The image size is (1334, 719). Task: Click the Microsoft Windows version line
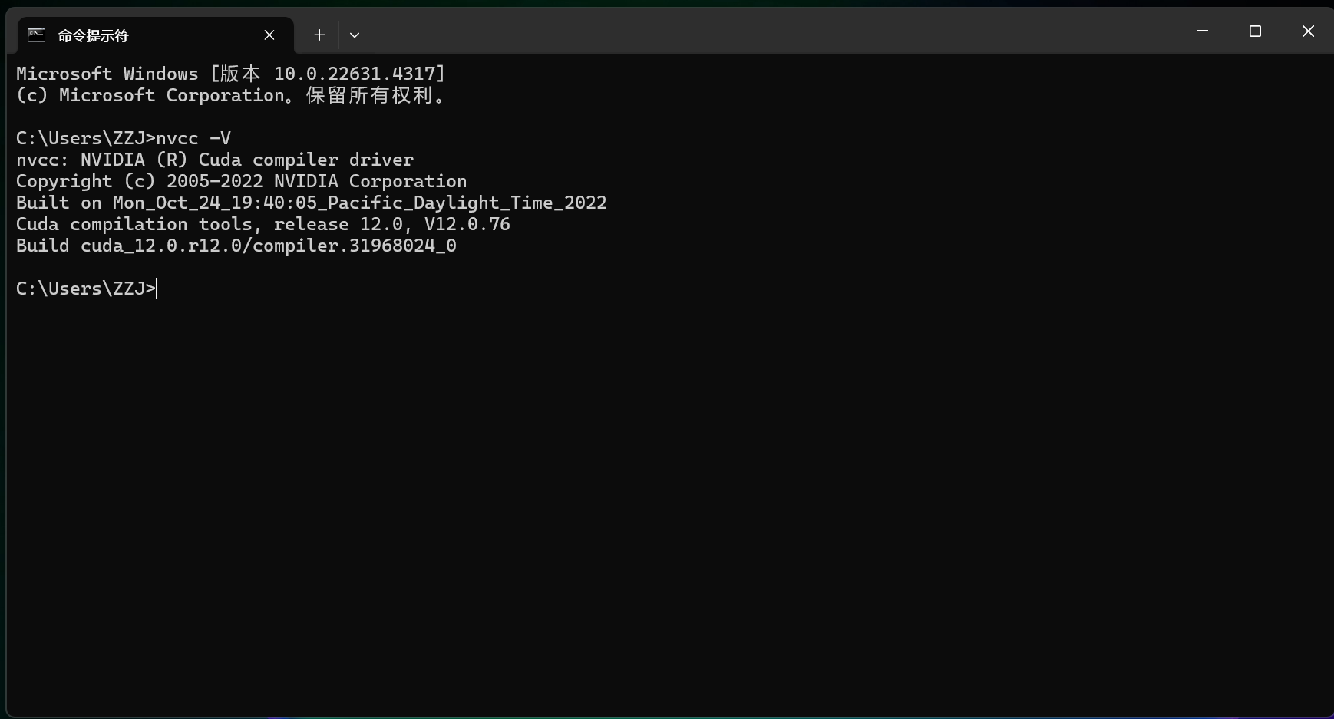pos(230,74)
